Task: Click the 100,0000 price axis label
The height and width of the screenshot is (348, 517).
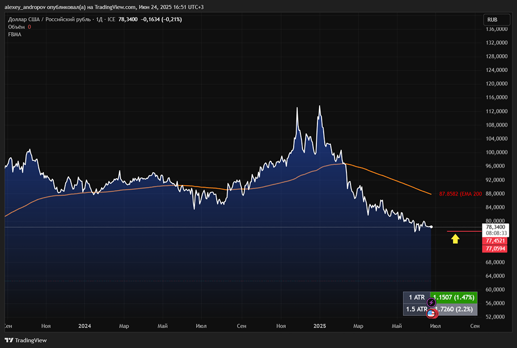Action: [x=496, y=153]
